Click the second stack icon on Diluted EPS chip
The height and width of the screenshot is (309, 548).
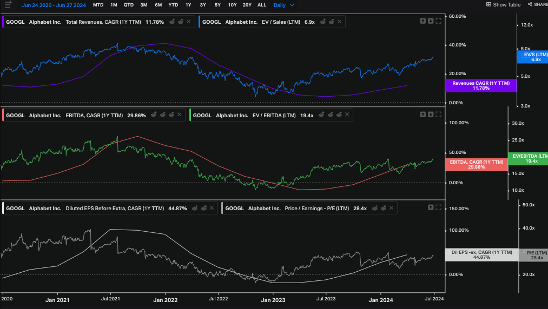204,208
